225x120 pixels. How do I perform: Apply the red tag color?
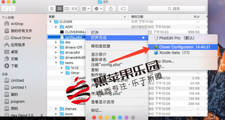[94, 117]
